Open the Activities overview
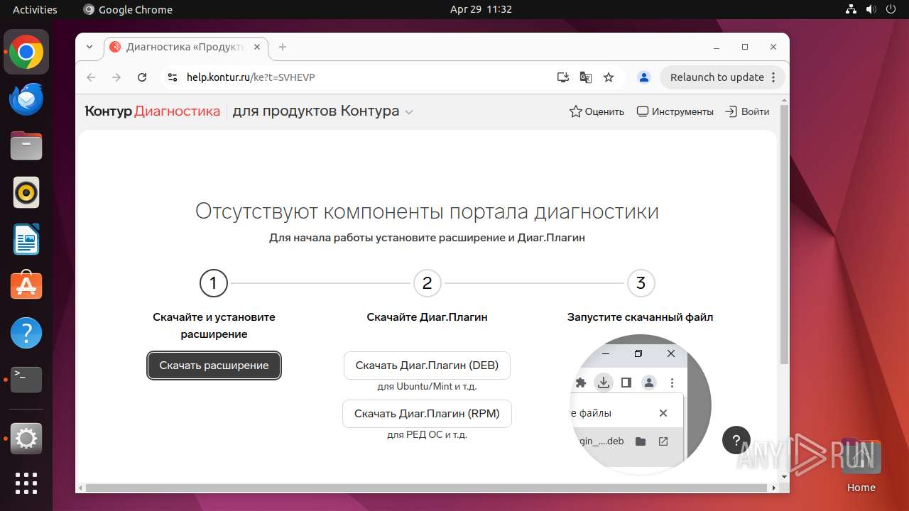The width and height of the screenshot is (909, 511). coord(35,9)
